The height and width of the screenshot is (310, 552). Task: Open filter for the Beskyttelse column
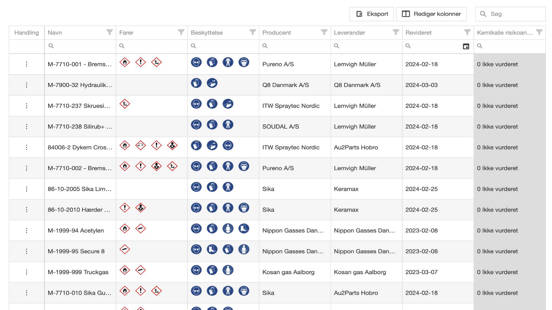click(253, 32)
